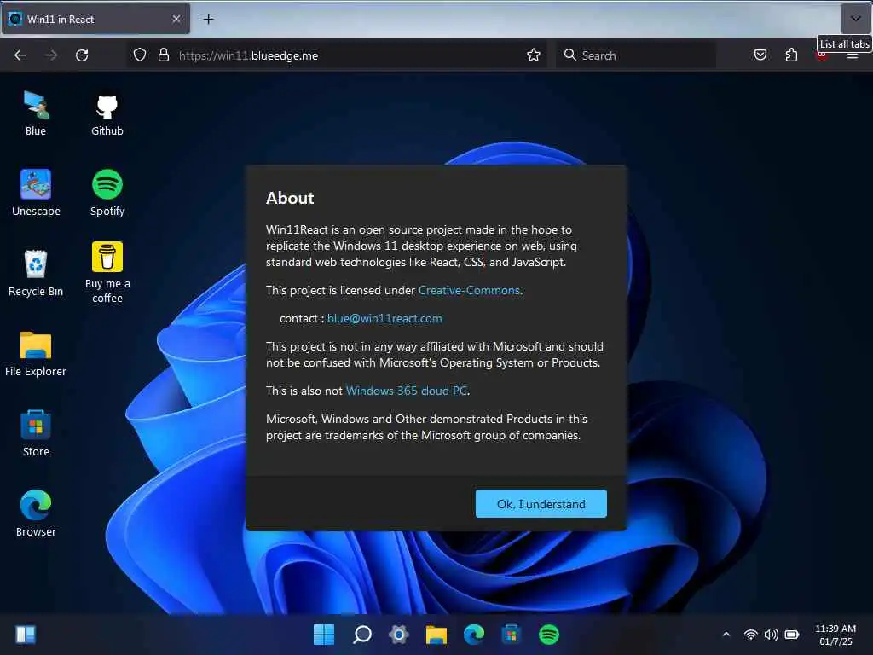873x655 pixels.
Task: Open the Creative-Commons license link
Action: 469,290
